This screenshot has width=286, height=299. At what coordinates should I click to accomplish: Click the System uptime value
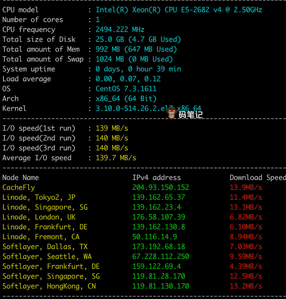[x=138, y=69]
